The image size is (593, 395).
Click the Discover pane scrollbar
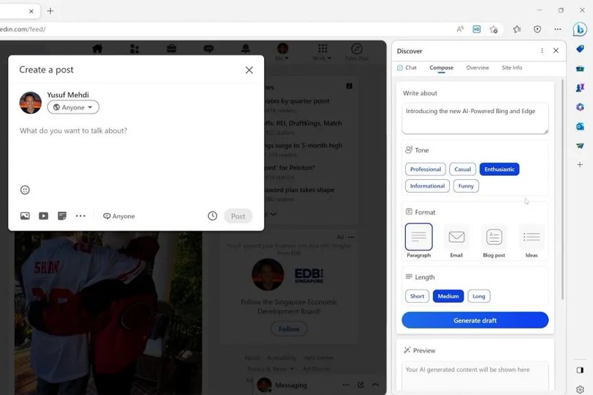(x=563, y=189)
